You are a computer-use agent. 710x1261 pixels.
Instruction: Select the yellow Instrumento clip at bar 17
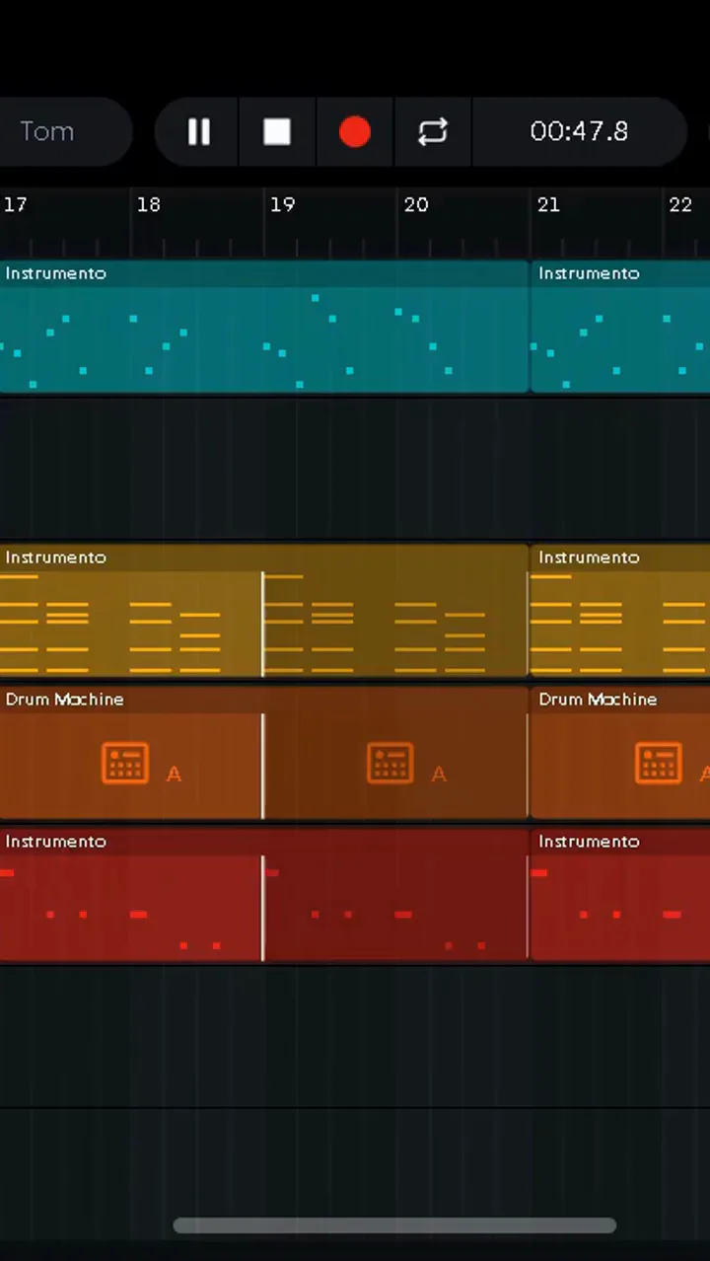[263, 611]
